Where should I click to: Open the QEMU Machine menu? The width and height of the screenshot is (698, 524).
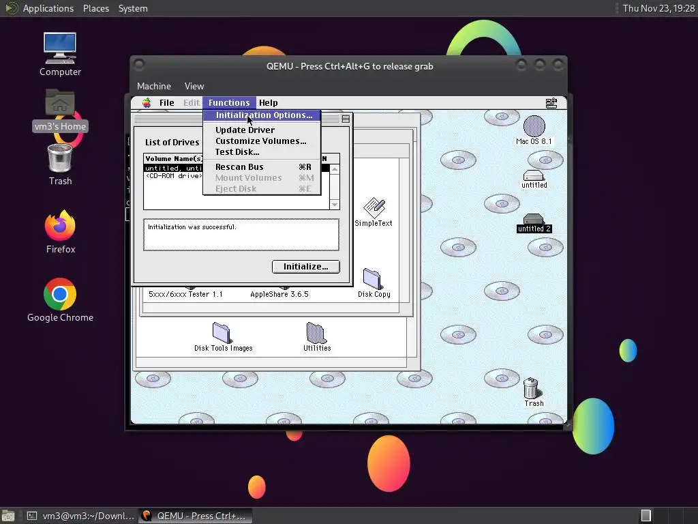pos(154,86)
